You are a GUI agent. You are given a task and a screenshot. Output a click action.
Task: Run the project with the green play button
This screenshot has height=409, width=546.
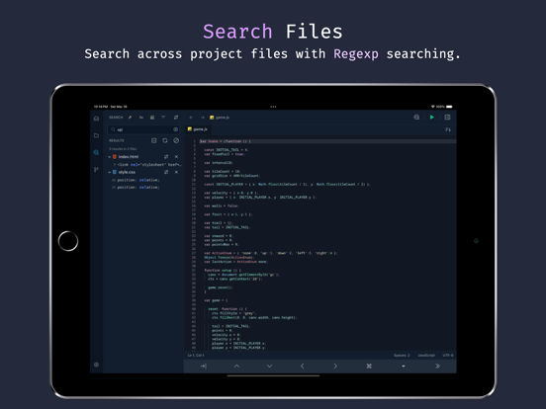[432, 118]
